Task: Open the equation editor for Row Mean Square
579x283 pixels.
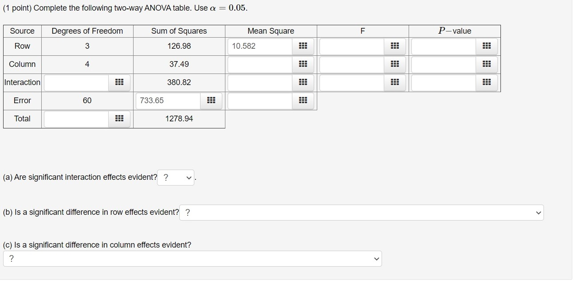Action: [303, 46]
